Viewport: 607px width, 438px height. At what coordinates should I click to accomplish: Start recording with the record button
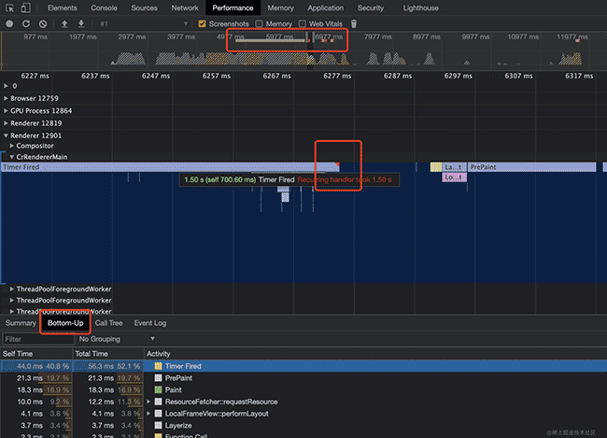tap(9, 24)
